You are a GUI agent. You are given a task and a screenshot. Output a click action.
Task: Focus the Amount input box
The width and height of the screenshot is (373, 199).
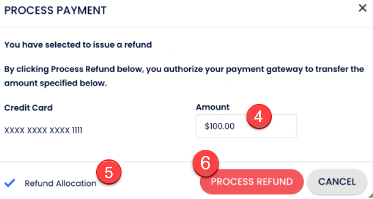click(x=246, y=126)
